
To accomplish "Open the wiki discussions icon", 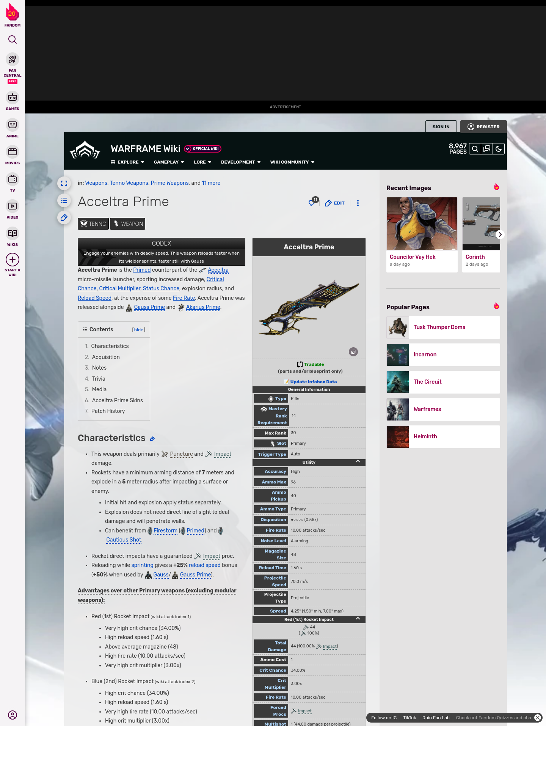I will coord(487,149).
